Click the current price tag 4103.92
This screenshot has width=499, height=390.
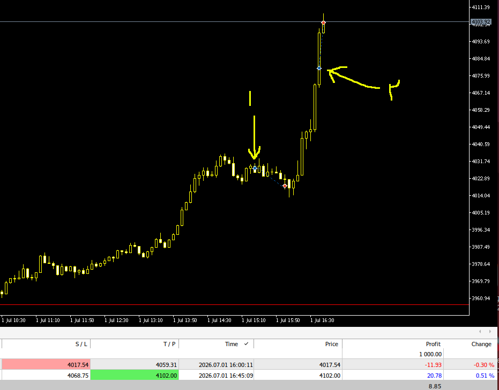coord(481,22)
